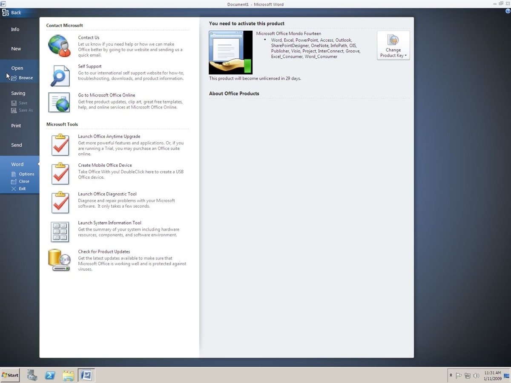Click the Windows Start button
The height and width of the screenshot is (383, 511).
coord(10,375)
